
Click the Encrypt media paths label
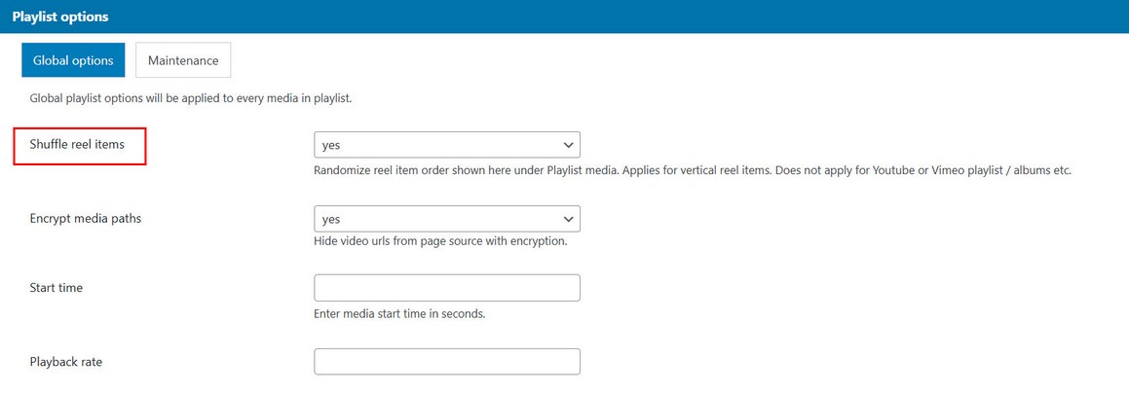pyautogui.click(x=86, y=219)
